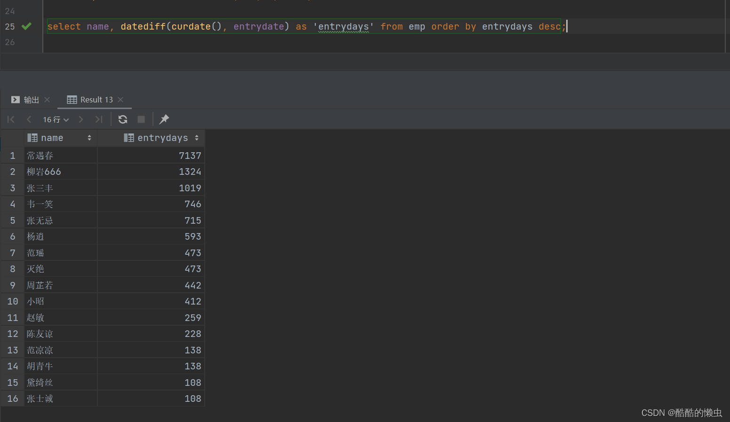Select cell 范瑶 in name column
The image size is (730, 422).
(61, 253)
